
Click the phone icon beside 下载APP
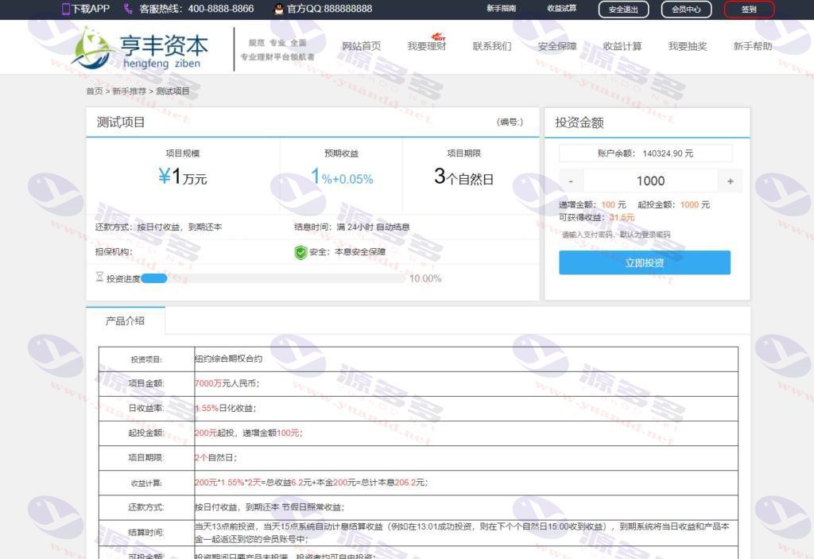pos(65,9)
